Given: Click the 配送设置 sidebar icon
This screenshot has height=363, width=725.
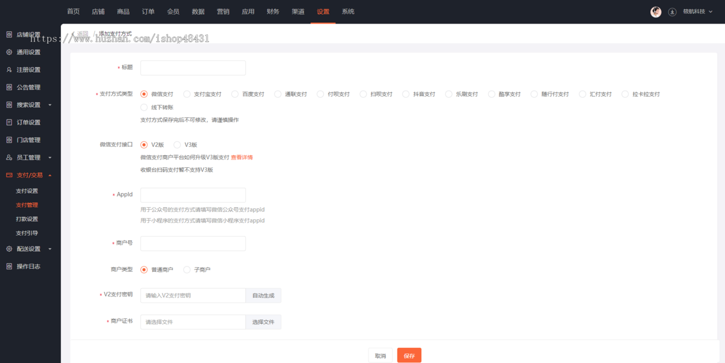Looking at the screenshot, I should point(9,248).
